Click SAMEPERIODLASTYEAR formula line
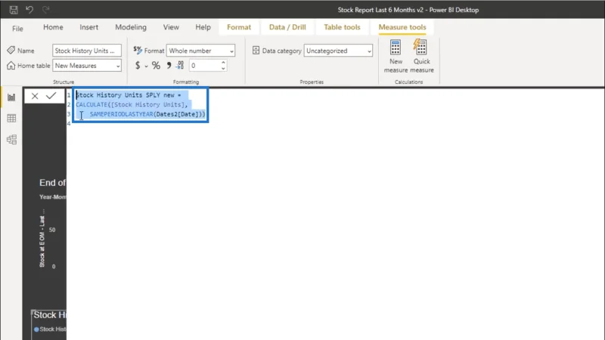 [147, 114]
